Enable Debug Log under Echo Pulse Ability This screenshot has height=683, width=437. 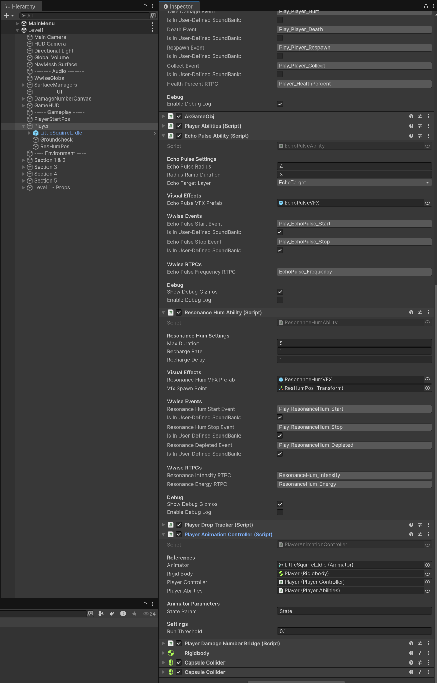pyautogui.click(x=280, y=300)
